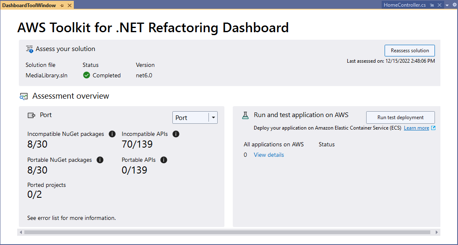Viewport: 458px width, 245px height.
Task: Click the Run test deployment button
Action: pyautogui.click(x=400, y=117)
